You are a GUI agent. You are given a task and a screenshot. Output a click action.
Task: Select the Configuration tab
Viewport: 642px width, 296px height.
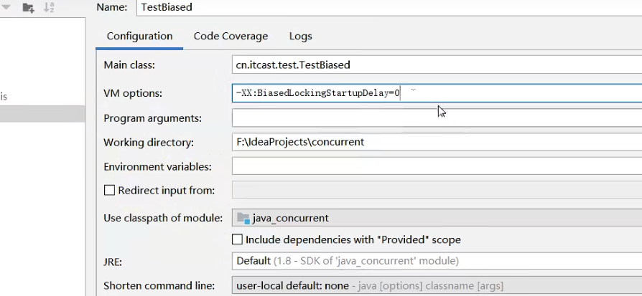(139, 36)
